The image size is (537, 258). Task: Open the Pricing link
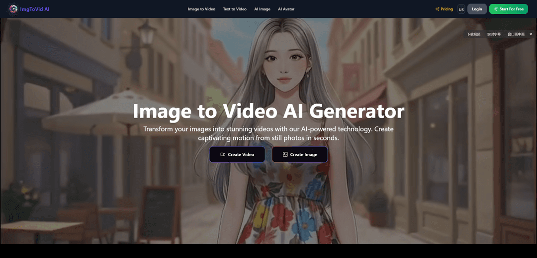[x=444, y=9]
